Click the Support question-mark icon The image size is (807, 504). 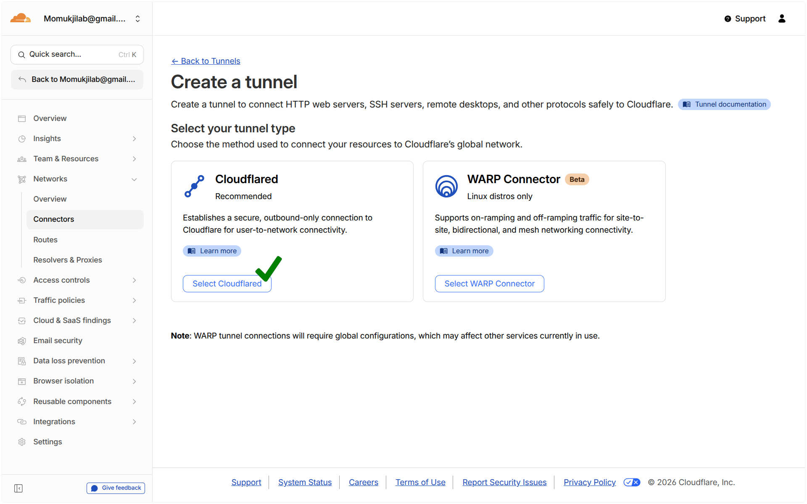[x=728, y=19]
